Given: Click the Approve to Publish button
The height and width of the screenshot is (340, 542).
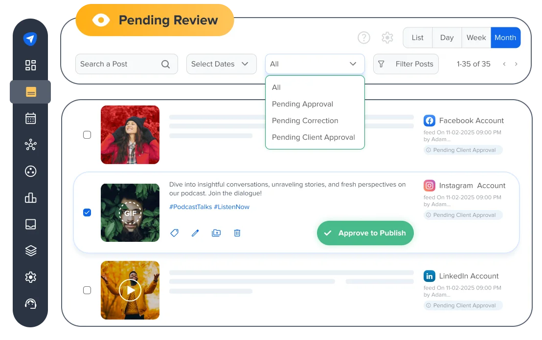Looking at the screenshot, I should pos(365,233).
